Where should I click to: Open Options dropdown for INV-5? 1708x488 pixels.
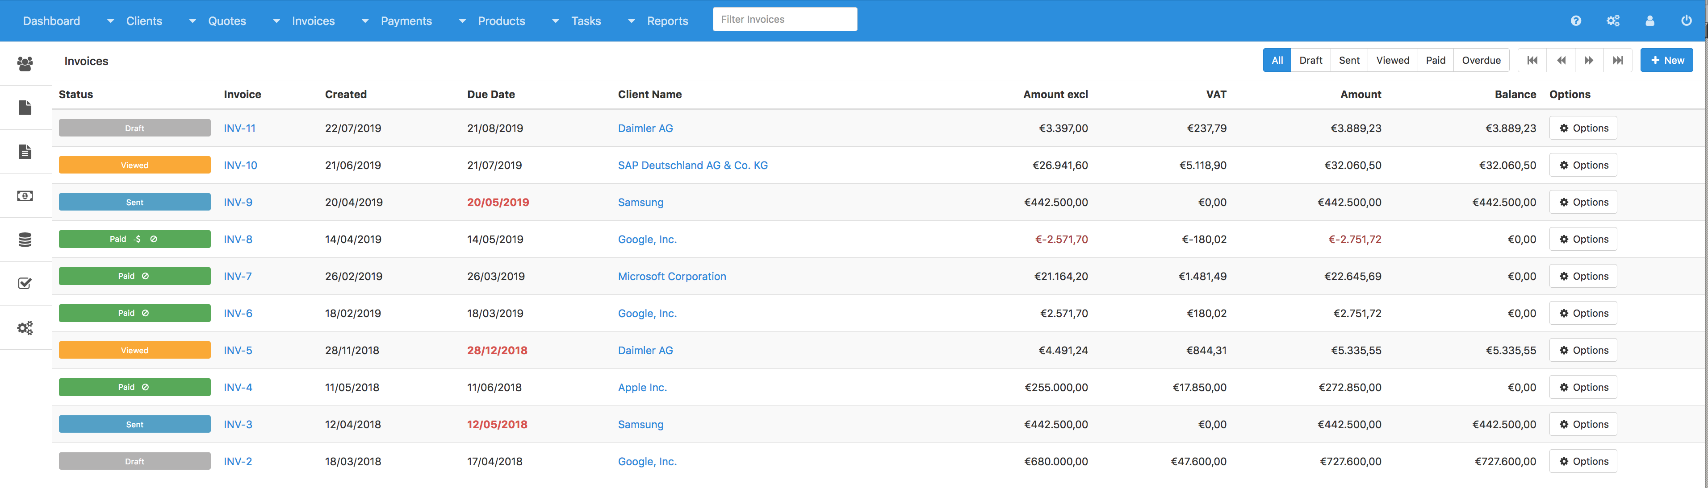coord(1582,350)
